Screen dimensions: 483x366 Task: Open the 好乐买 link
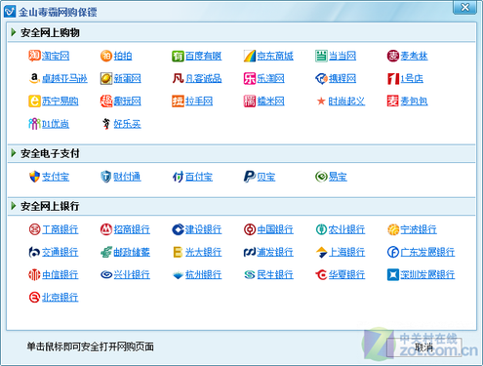tap(127, 124)
